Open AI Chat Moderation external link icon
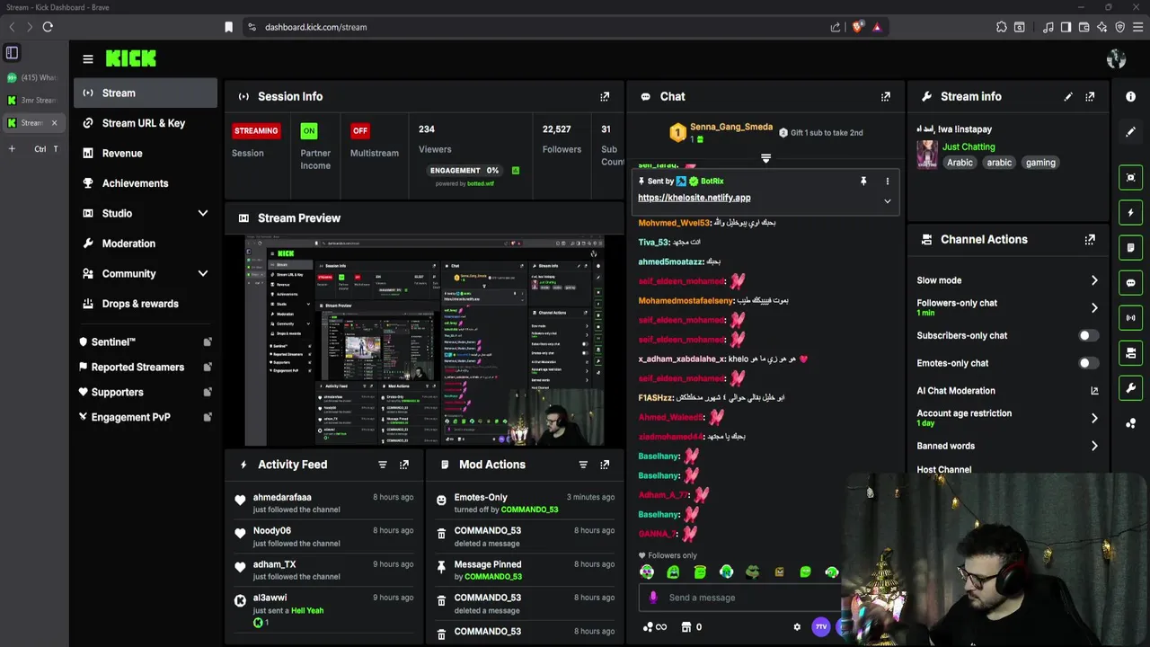 [1094, 391]
